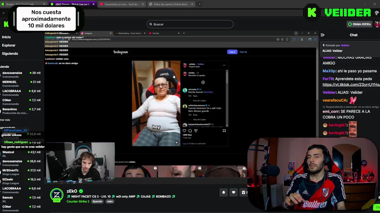Click the YouTube tab in streamed browser

coord(163,33)
